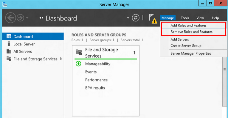
Task: Click the Roles: 1 count text
Action: pos(77,40)
